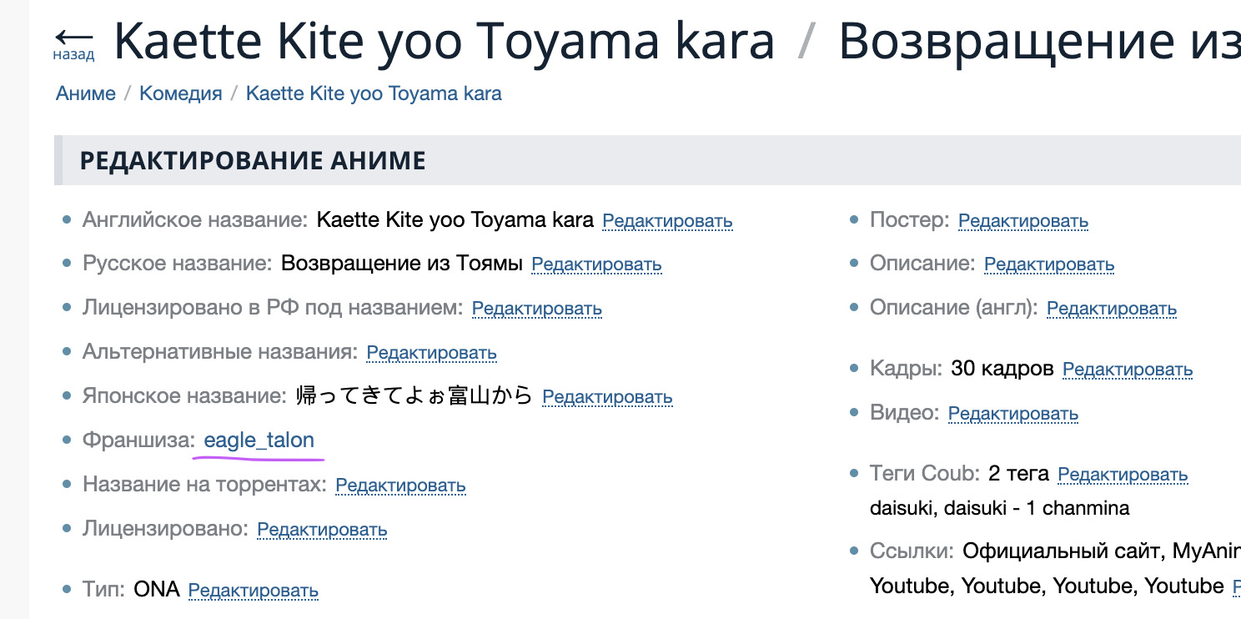Click the РЕДАКТИРОВАНИЕ АНИМЕ section header

pyautogui.click(x=253, y=161)
